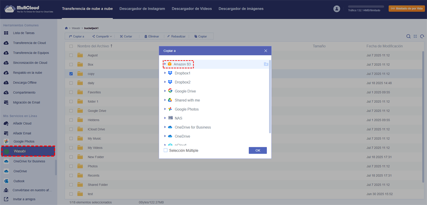427x205 pixels.
Task: Check the daily folder checkbox
Action: [71, 83]
